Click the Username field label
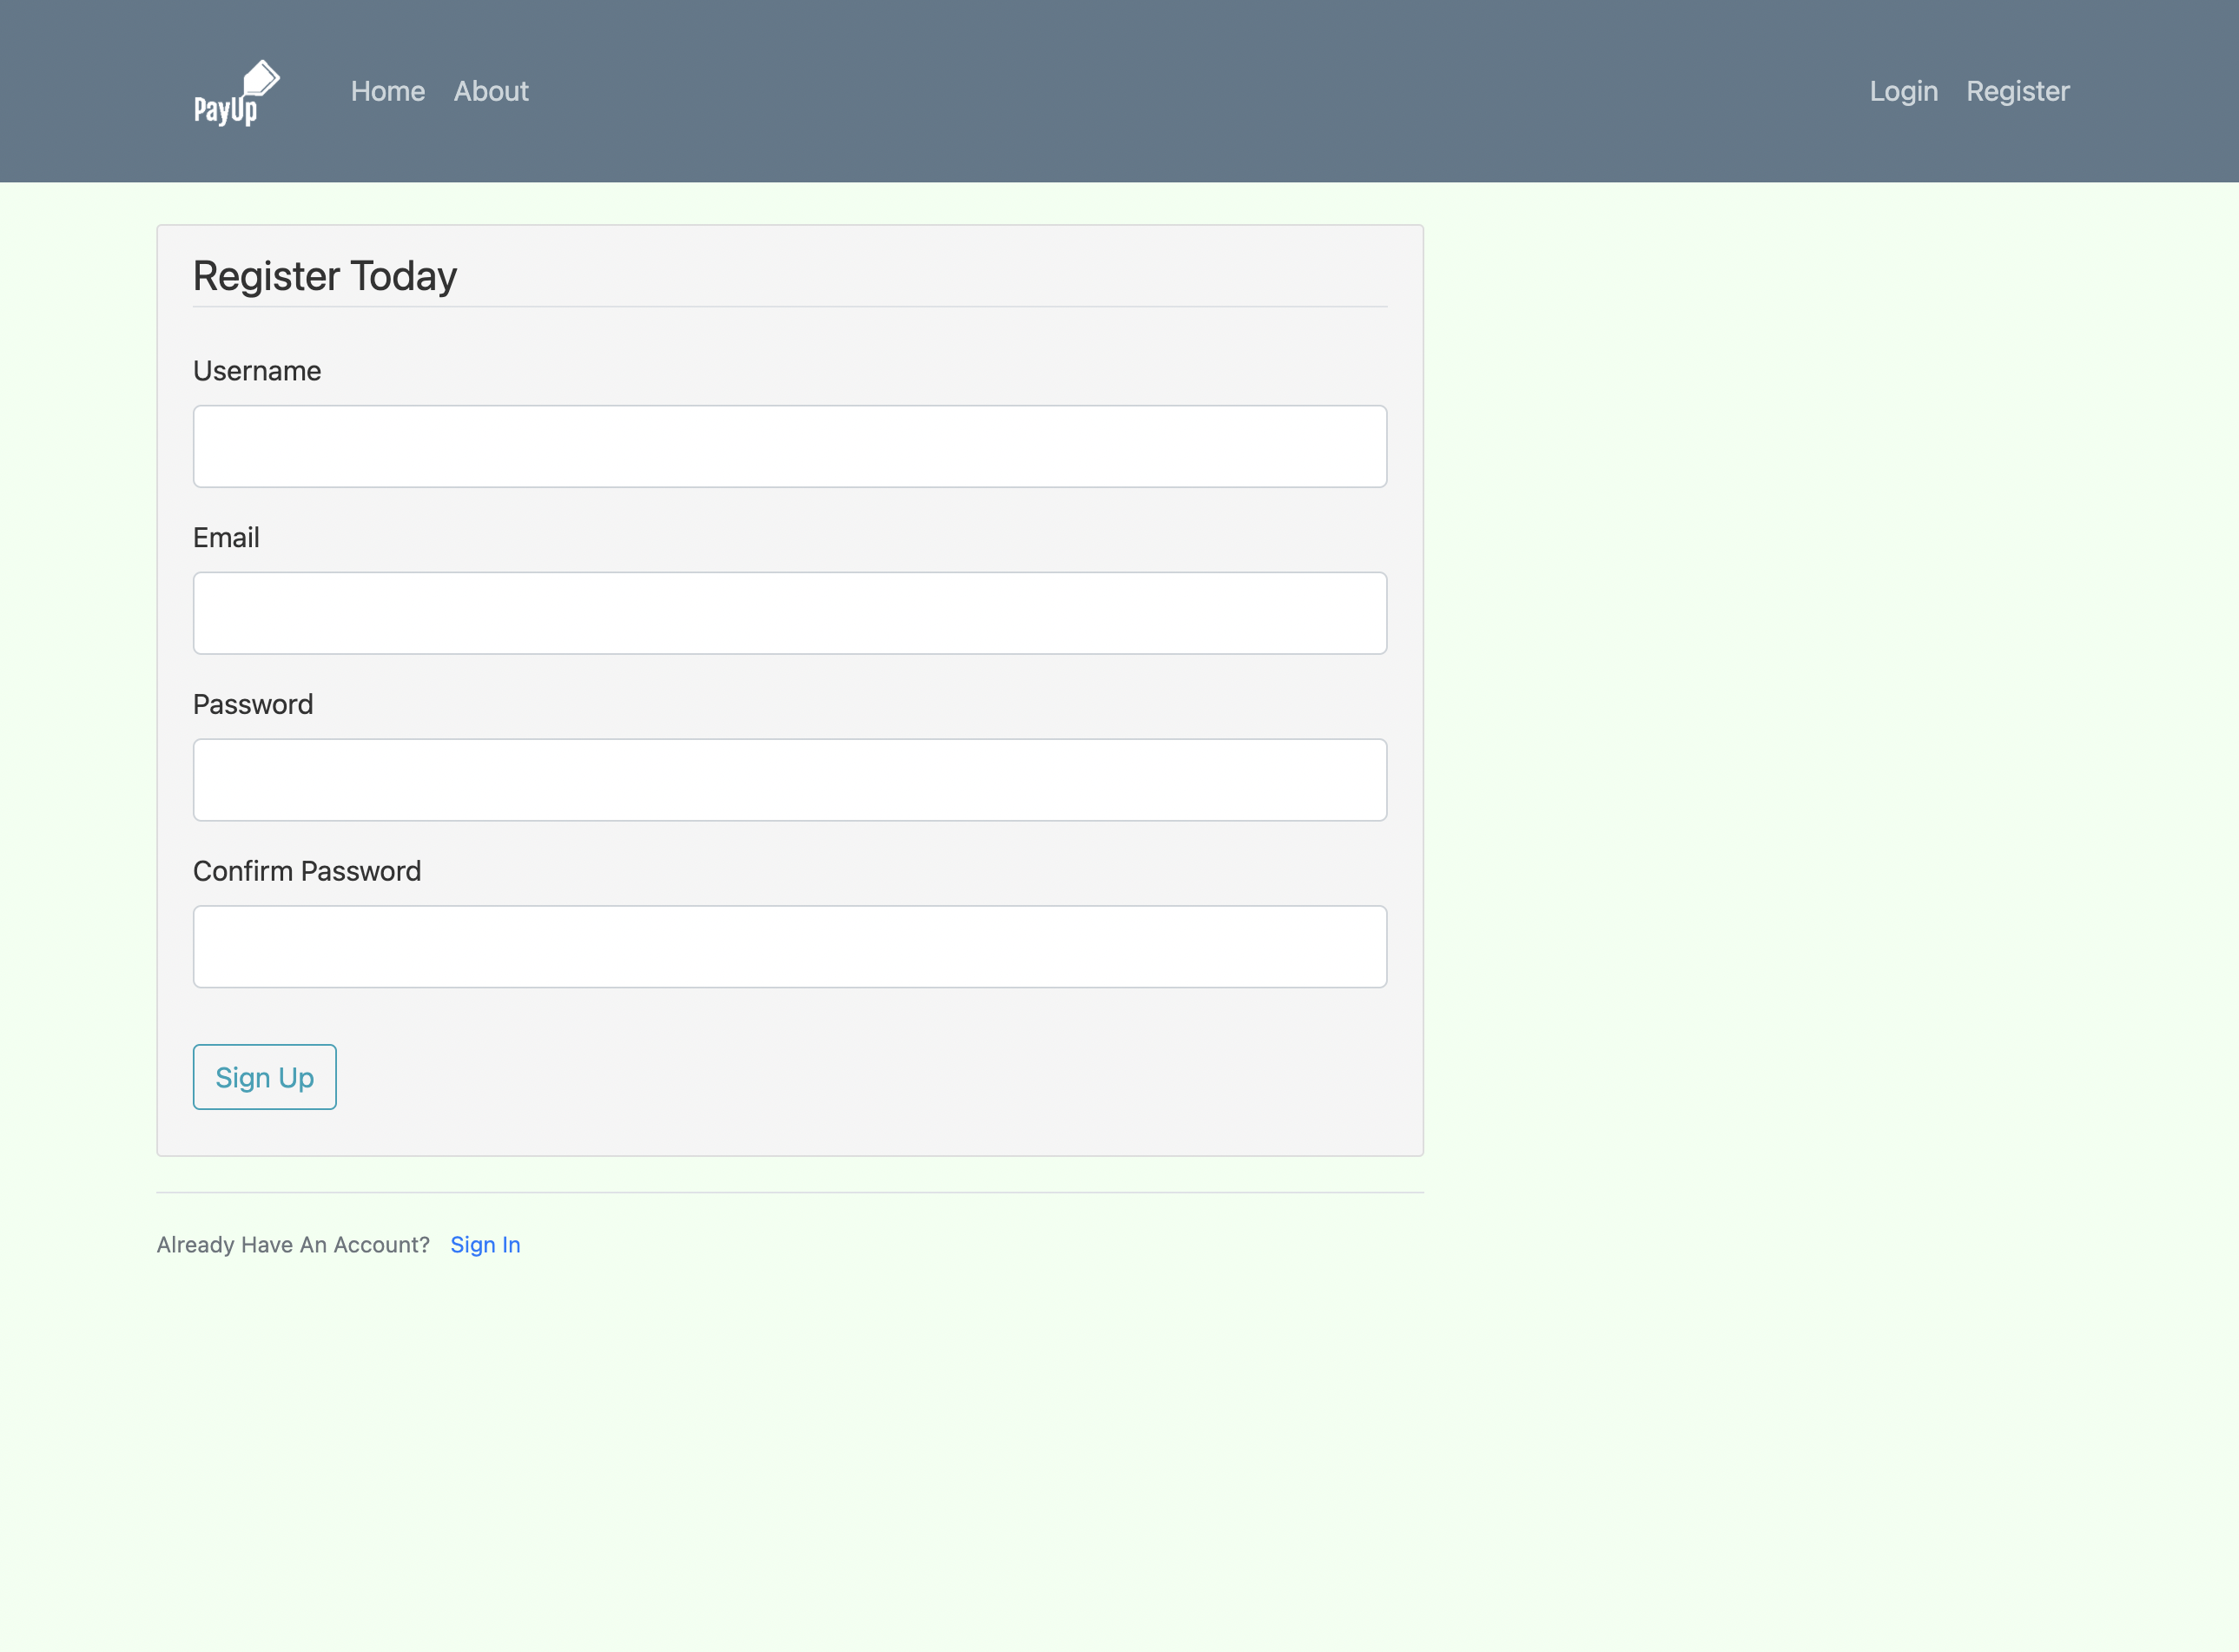 point(256,370)
